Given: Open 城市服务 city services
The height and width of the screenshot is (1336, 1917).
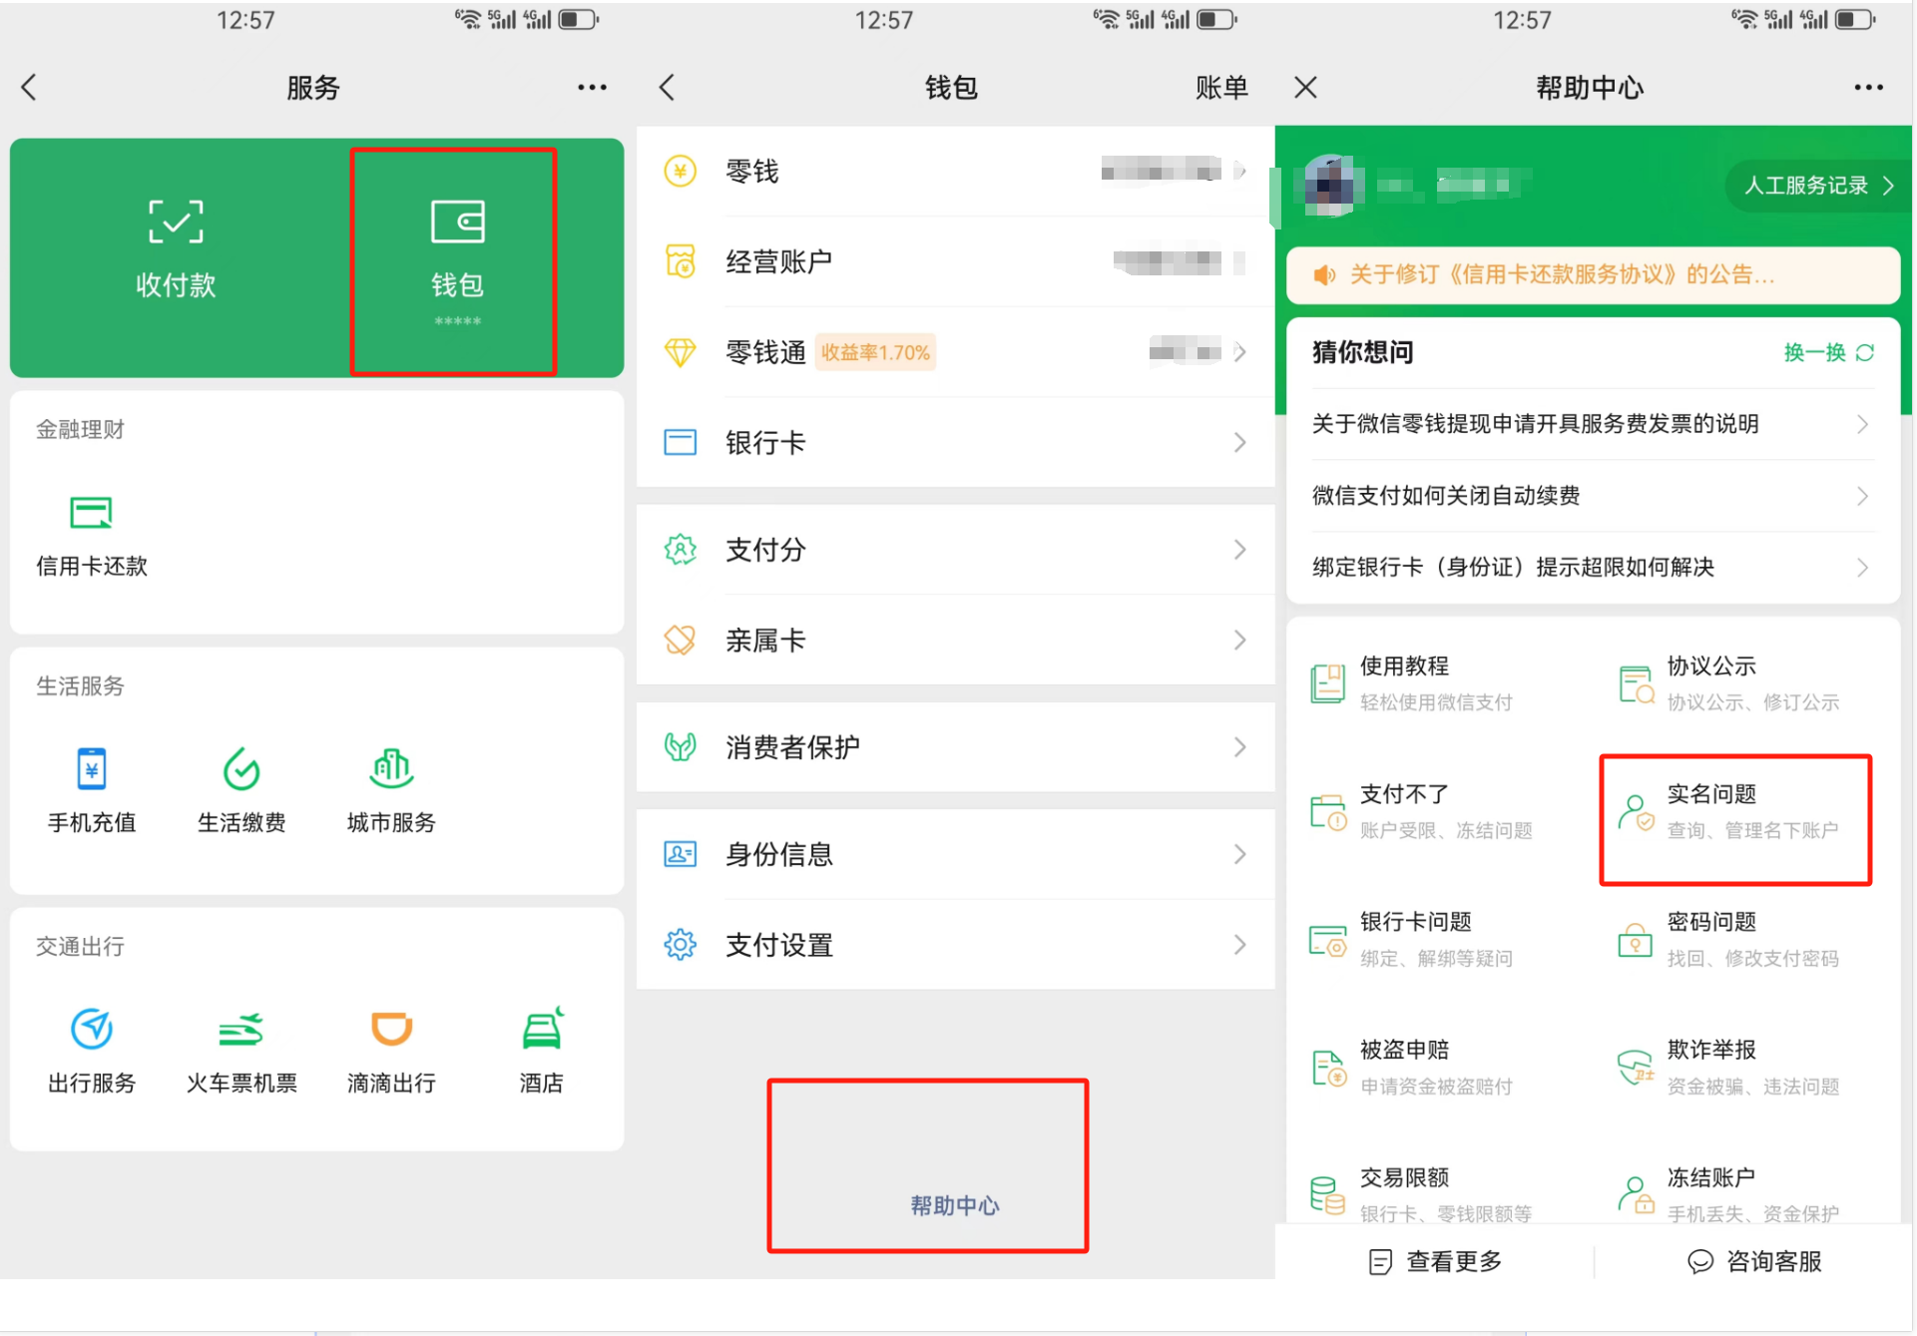Looking at the screenshot, I should click(391, 790).
